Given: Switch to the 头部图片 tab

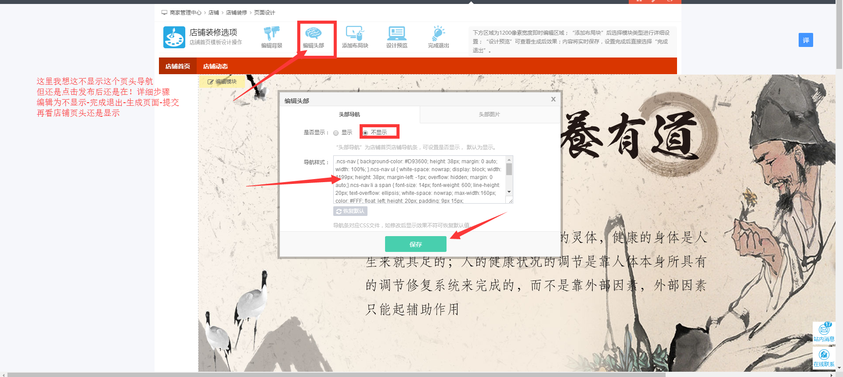Looking at the screenshot, I should (x=489, y=114).
